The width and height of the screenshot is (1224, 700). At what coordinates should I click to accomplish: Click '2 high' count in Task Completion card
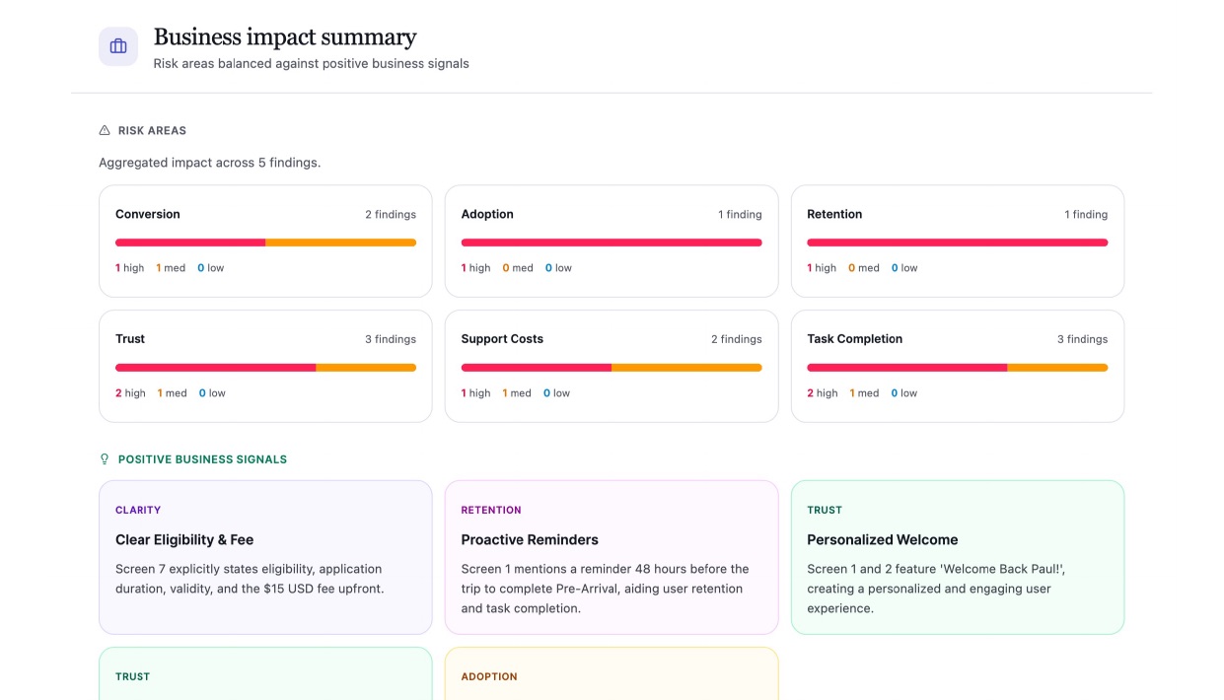click(823, 393)
